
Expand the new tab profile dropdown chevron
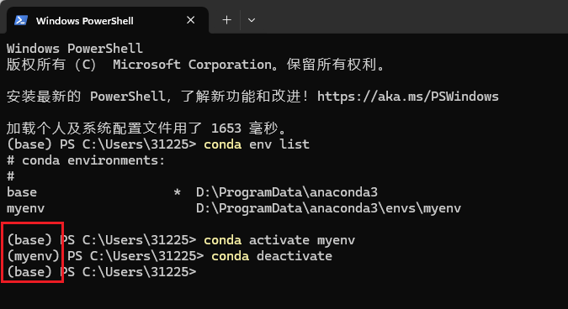coord(252,20)
